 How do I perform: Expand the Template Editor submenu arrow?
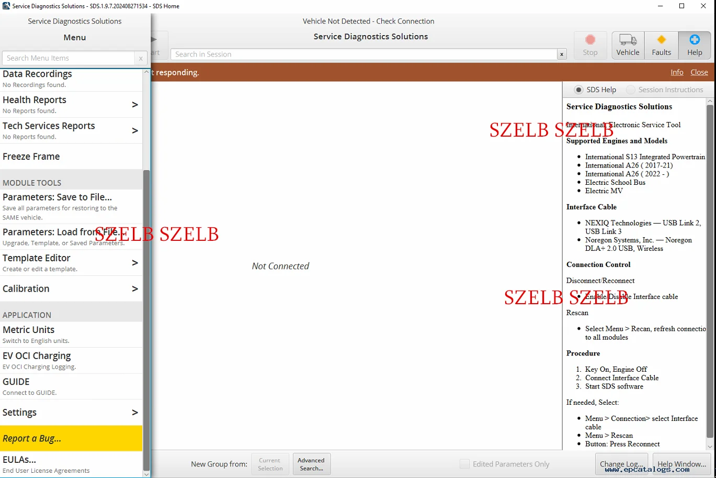(x=135, y=262)
